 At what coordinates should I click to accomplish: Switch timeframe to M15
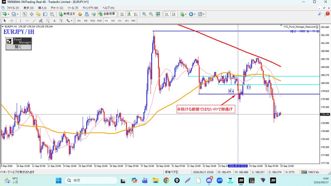pos(93,21)
